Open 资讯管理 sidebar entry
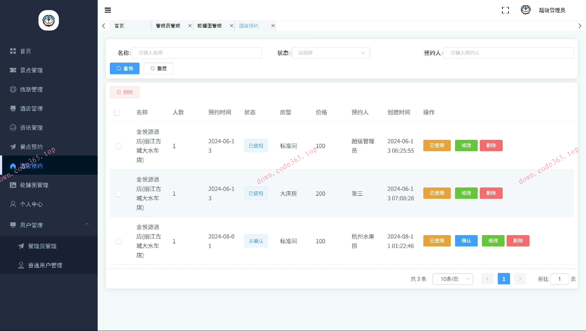Image resolution: width=586 pixels, height=331 pixels. click(31, 128)
